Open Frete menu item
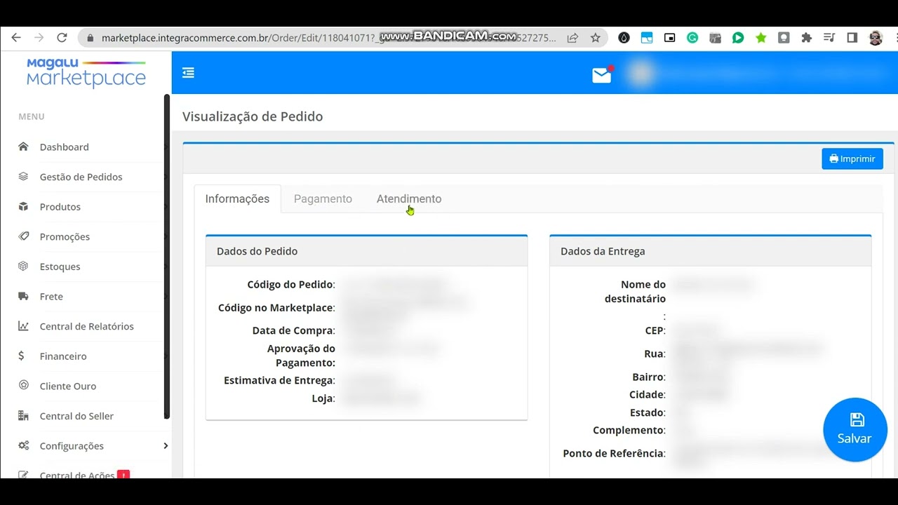Screen dimensions: 898x505 click(x=51, y=297)
